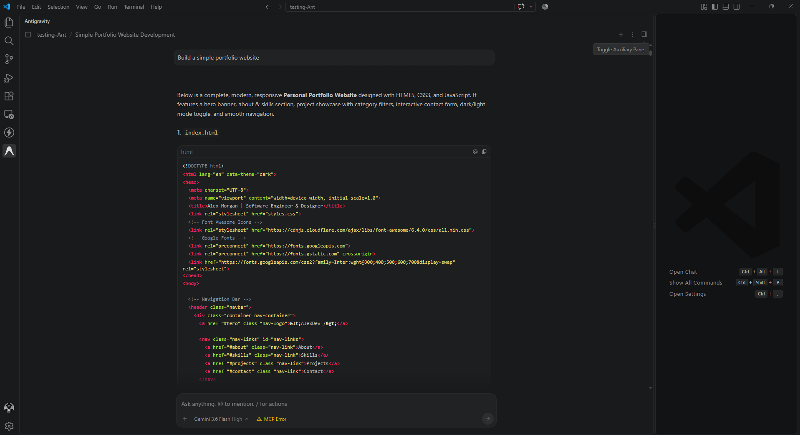Toggle the secondary side bar
Image resolution: width=800 pixels, height=435 pixels.
click(x=737, y=7)
